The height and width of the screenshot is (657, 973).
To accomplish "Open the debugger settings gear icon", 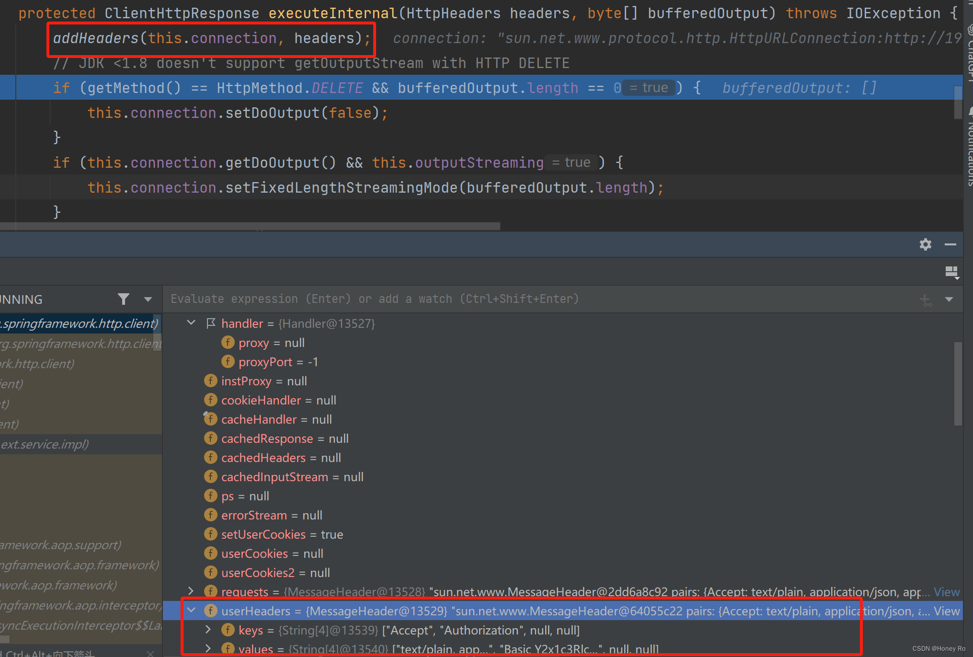I will [x=925, y=244].
